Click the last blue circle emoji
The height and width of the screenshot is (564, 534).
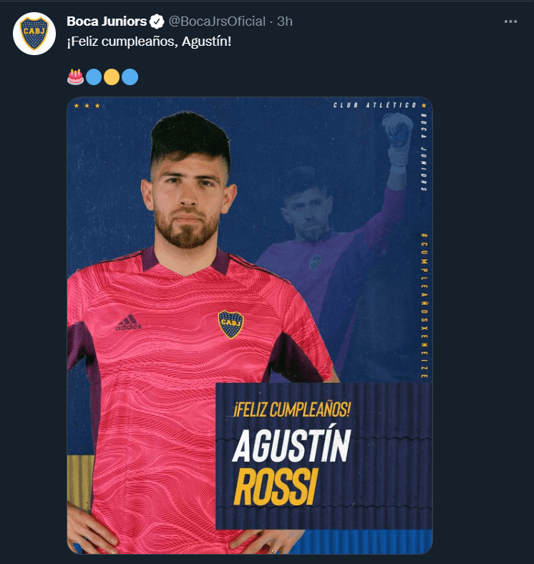tap(130, 77)
